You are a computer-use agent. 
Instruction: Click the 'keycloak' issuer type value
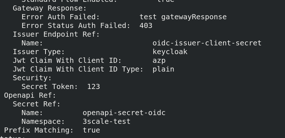[x=170, y=52]
